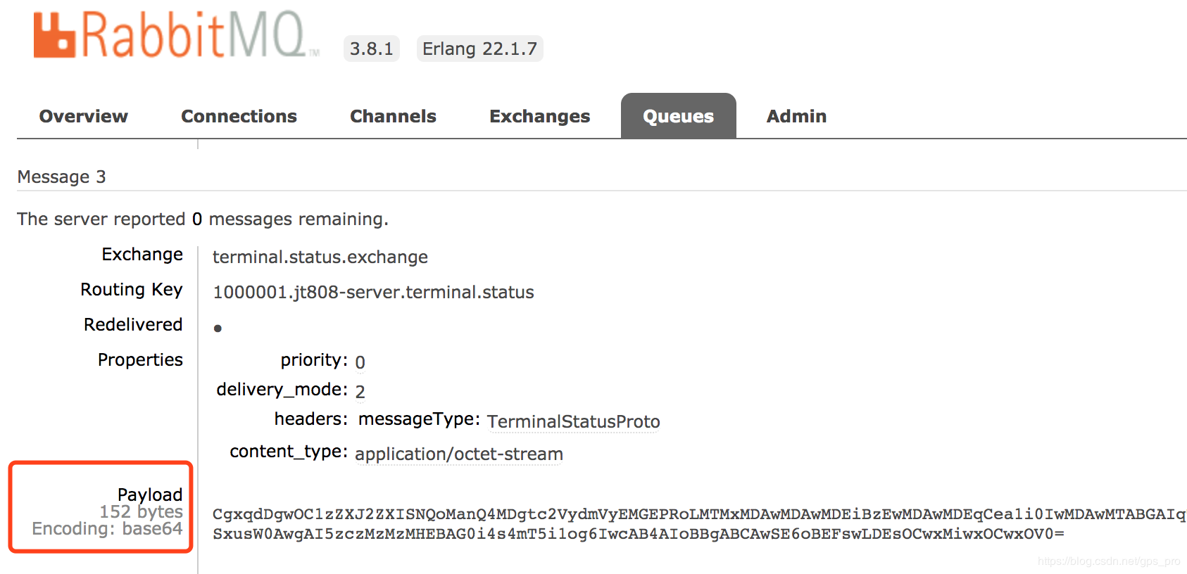Click the 3.8.1 version badge

(x=371, y=49)
